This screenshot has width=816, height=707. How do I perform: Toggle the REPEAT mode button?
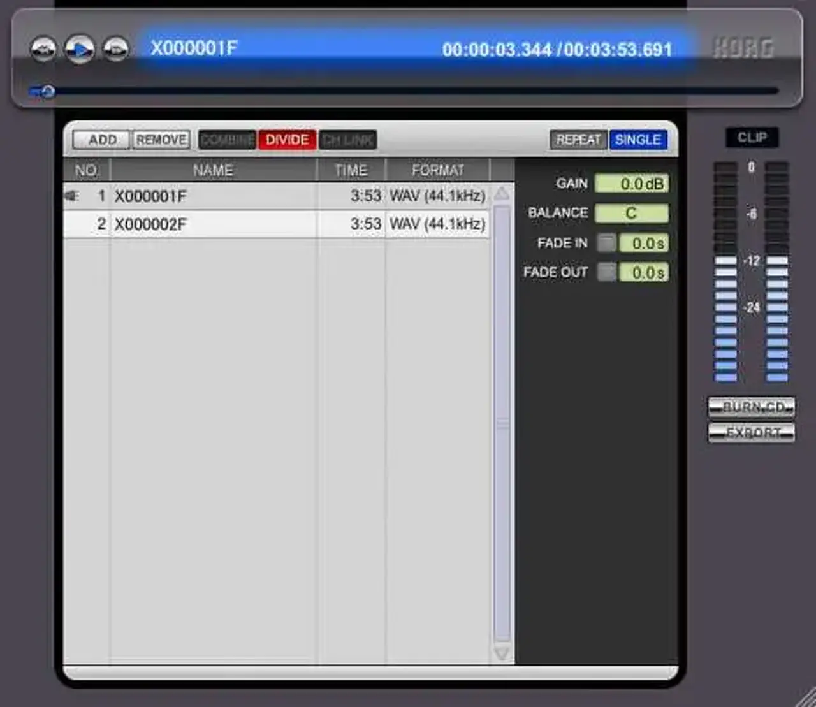[x=578, y=140]
